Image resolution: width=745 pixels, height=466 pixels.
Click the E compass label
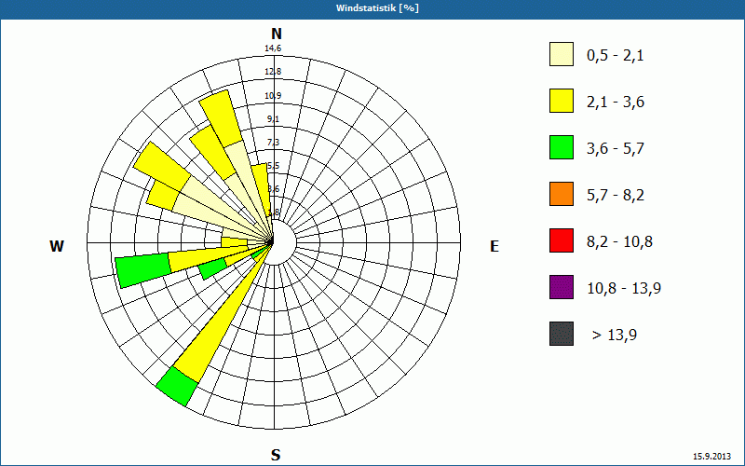click(x=494, y=246)
